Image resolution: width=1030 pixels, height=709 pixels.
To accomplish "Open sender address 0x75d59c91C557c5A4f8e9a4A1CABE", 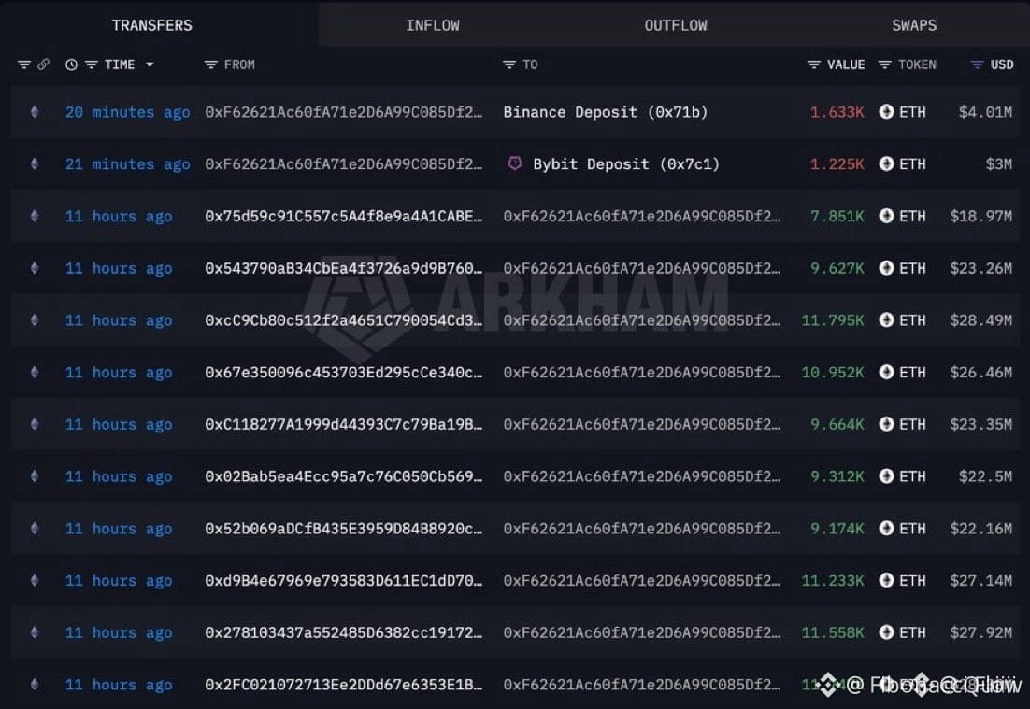I will pyautogui.click(x=344, y=216).
